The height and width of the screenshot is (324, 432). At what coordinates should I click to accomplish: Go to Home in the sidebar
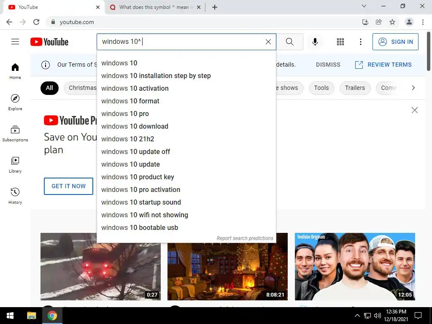pyautogui.click(x=15, y=71)
